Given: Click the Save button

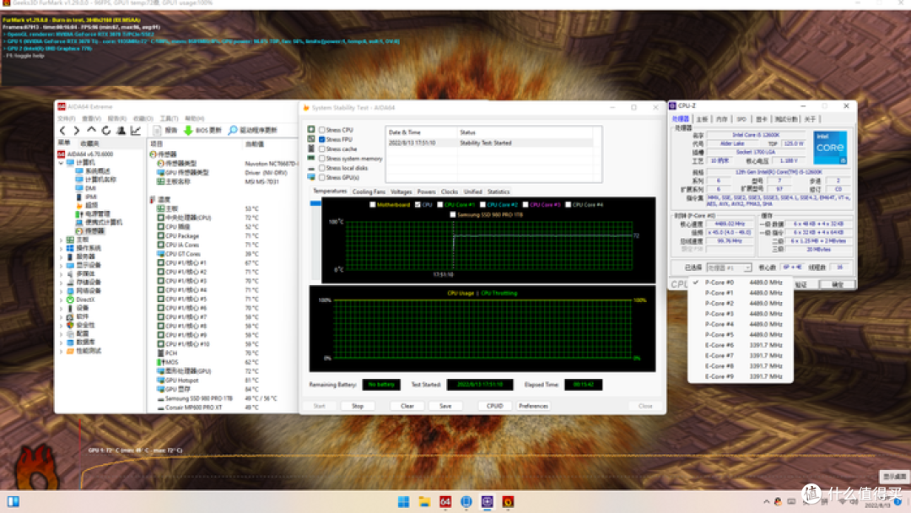Looking at the screenshot, I should coord(445,406).
